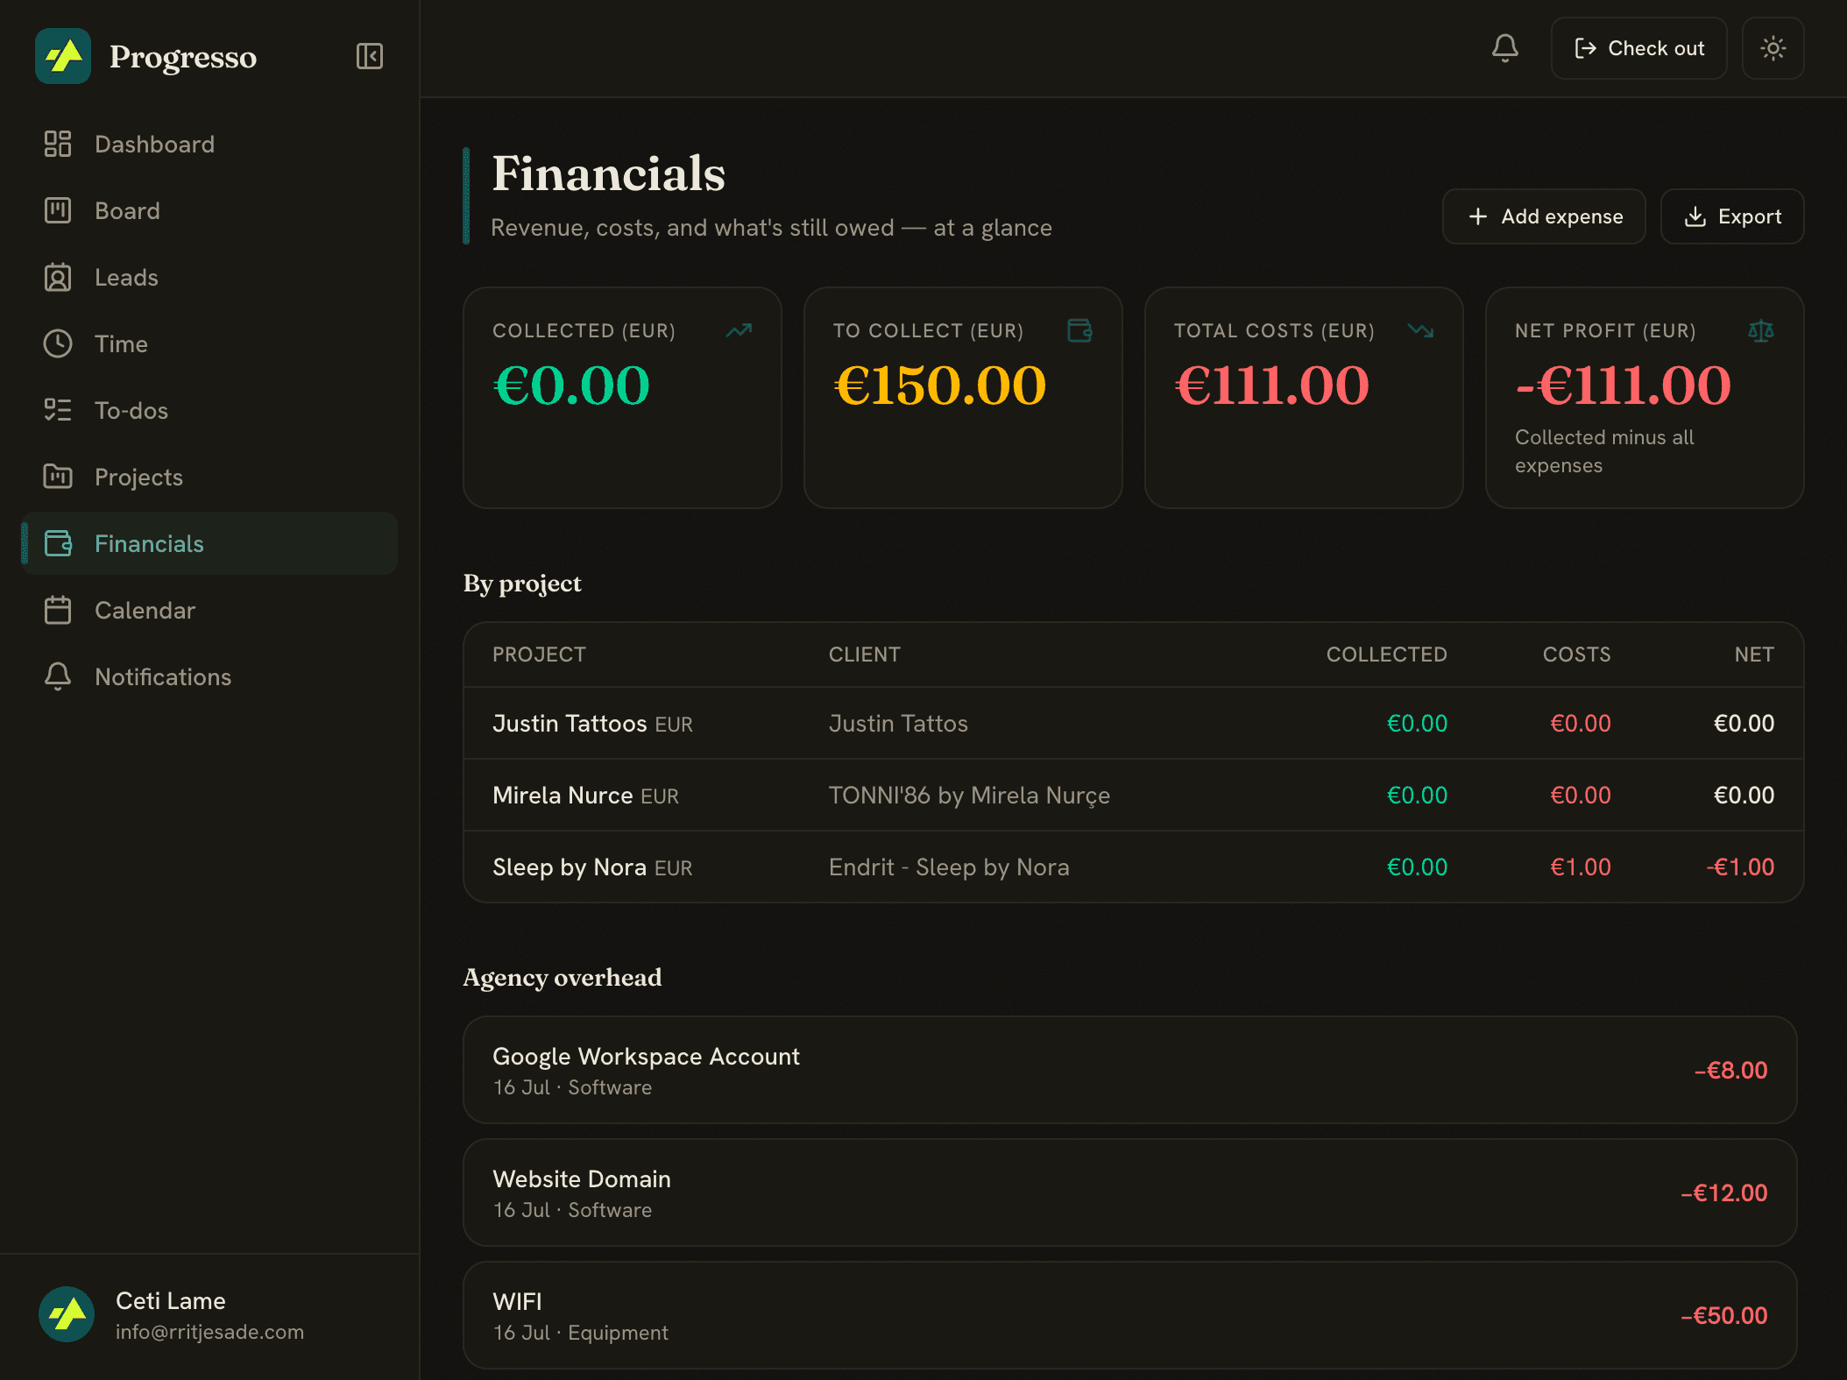Click the COLLECTED column header
The height and width of the screenshot is (1380, 1847).
pos(1386,655)
